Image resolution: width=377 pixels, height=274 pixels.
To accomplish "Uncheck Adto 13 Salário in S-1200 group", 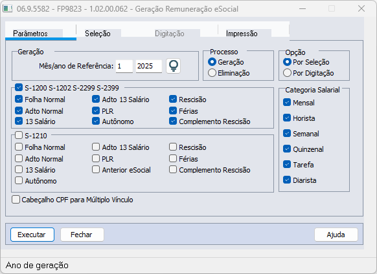I will (96, 99).
